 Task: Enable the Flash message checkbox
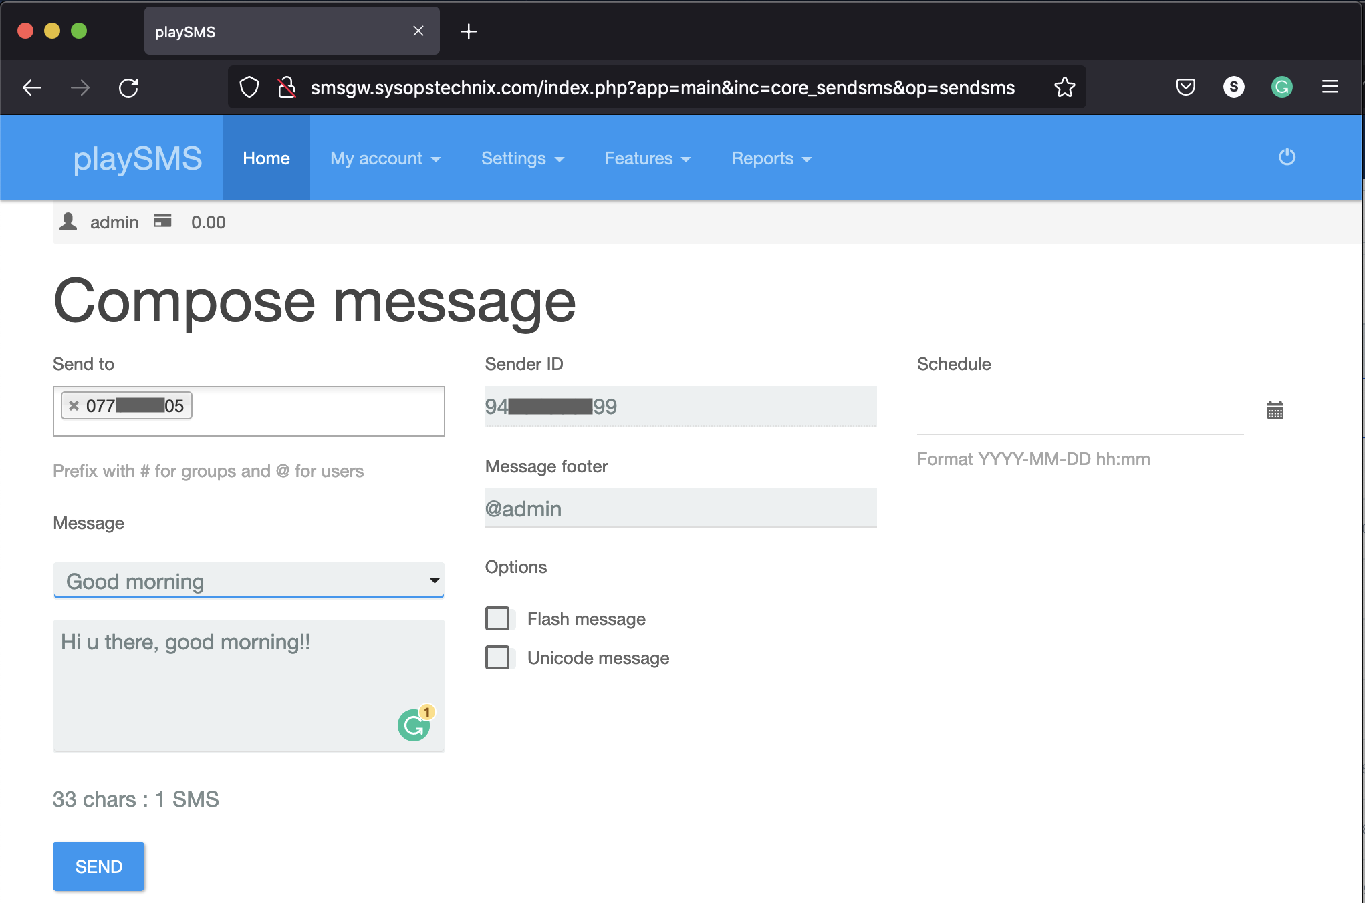[x=497, y=619]
